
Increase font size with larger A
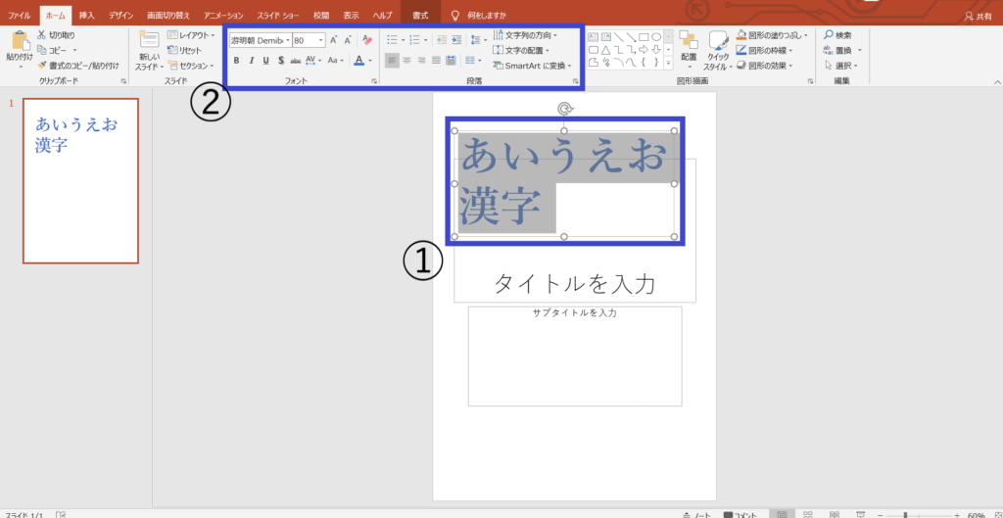[333, 39]
